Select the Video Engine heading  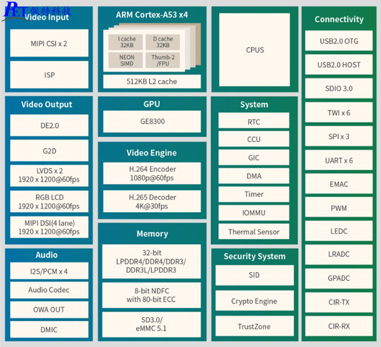pos(152,153)
